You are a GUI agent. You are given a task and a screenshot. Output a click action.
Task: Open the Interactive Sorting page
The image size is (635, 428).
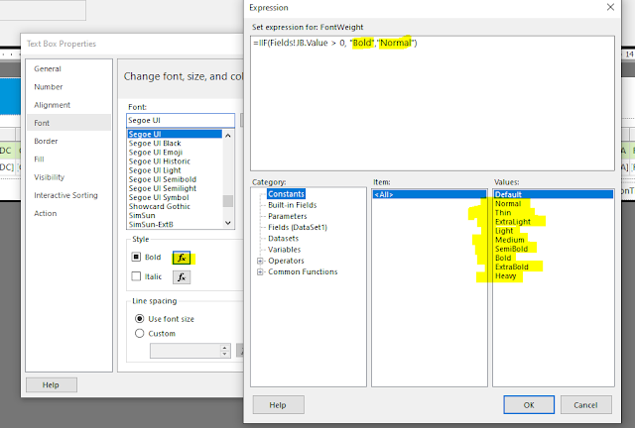coord(65,195)
